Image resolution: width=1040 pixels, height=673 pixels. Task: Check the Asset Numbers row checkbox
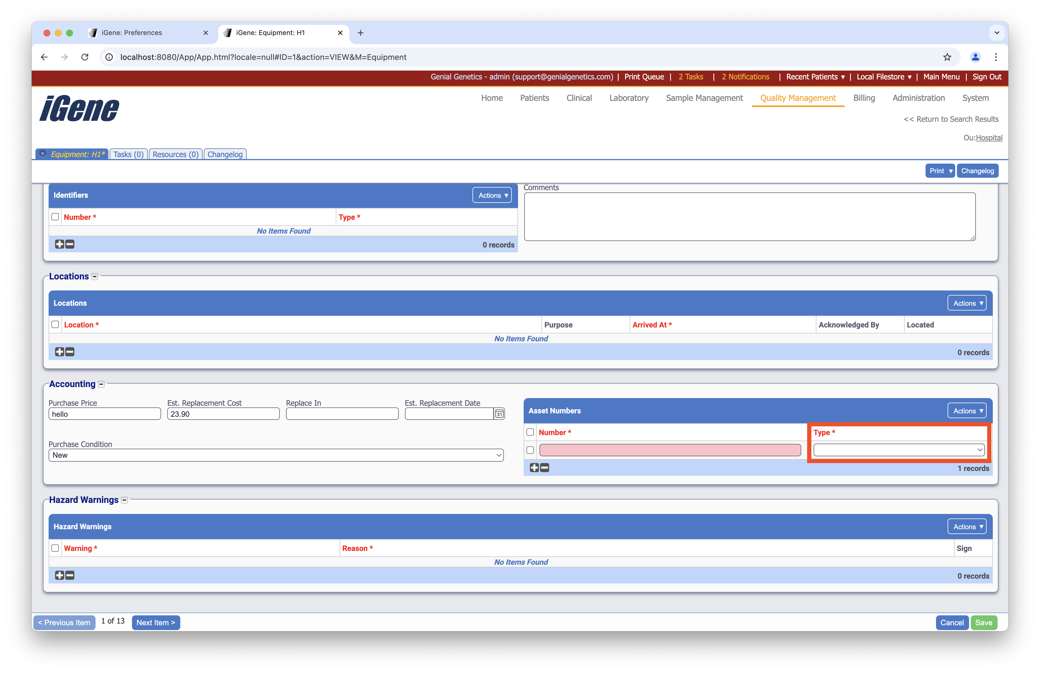[530, 450]
